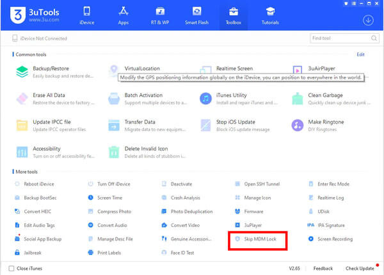Select the Make Ringtone icon
This screenshot has width=384, height=275.
pos(298,125)
